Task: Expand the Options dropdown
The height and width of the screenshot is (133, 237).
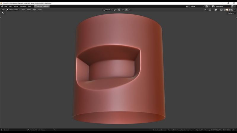Action: [231, 13]
